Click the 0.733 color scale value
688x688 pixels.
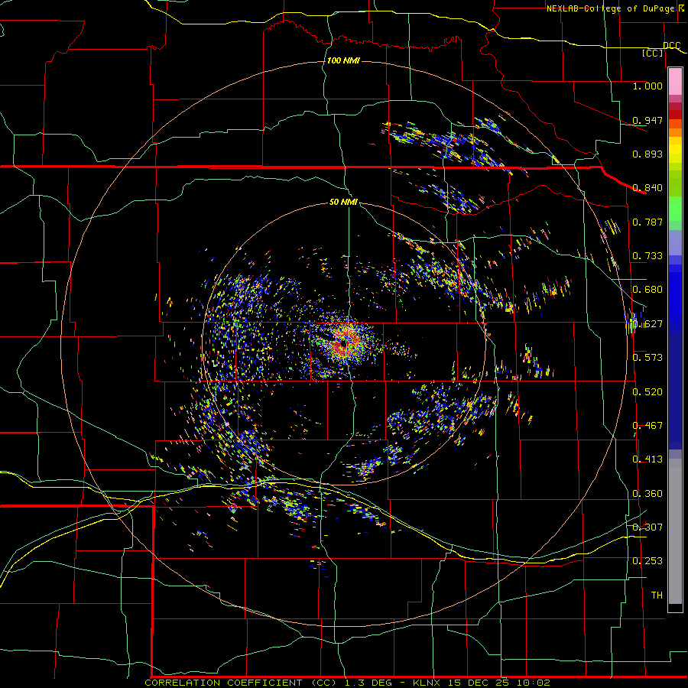[647, 256]
